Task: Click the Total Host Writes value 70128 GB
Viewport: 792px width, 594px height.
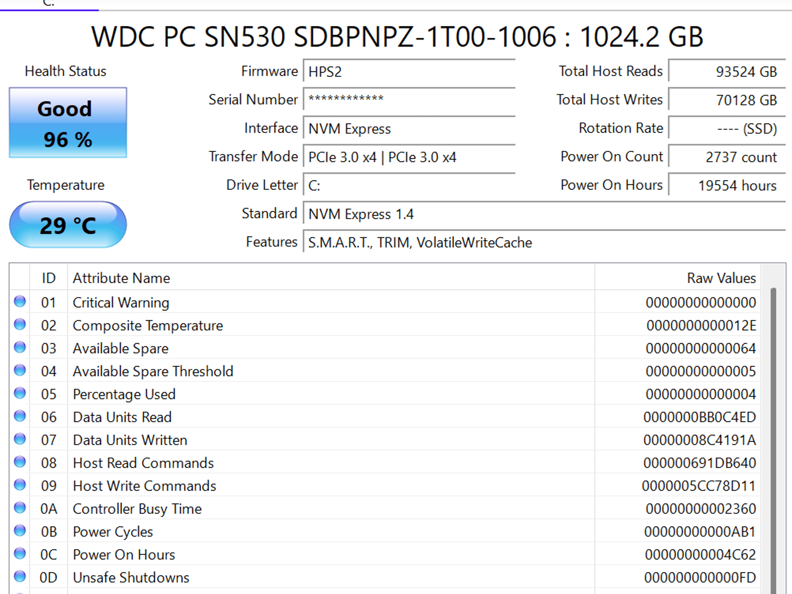Action: 727,100
